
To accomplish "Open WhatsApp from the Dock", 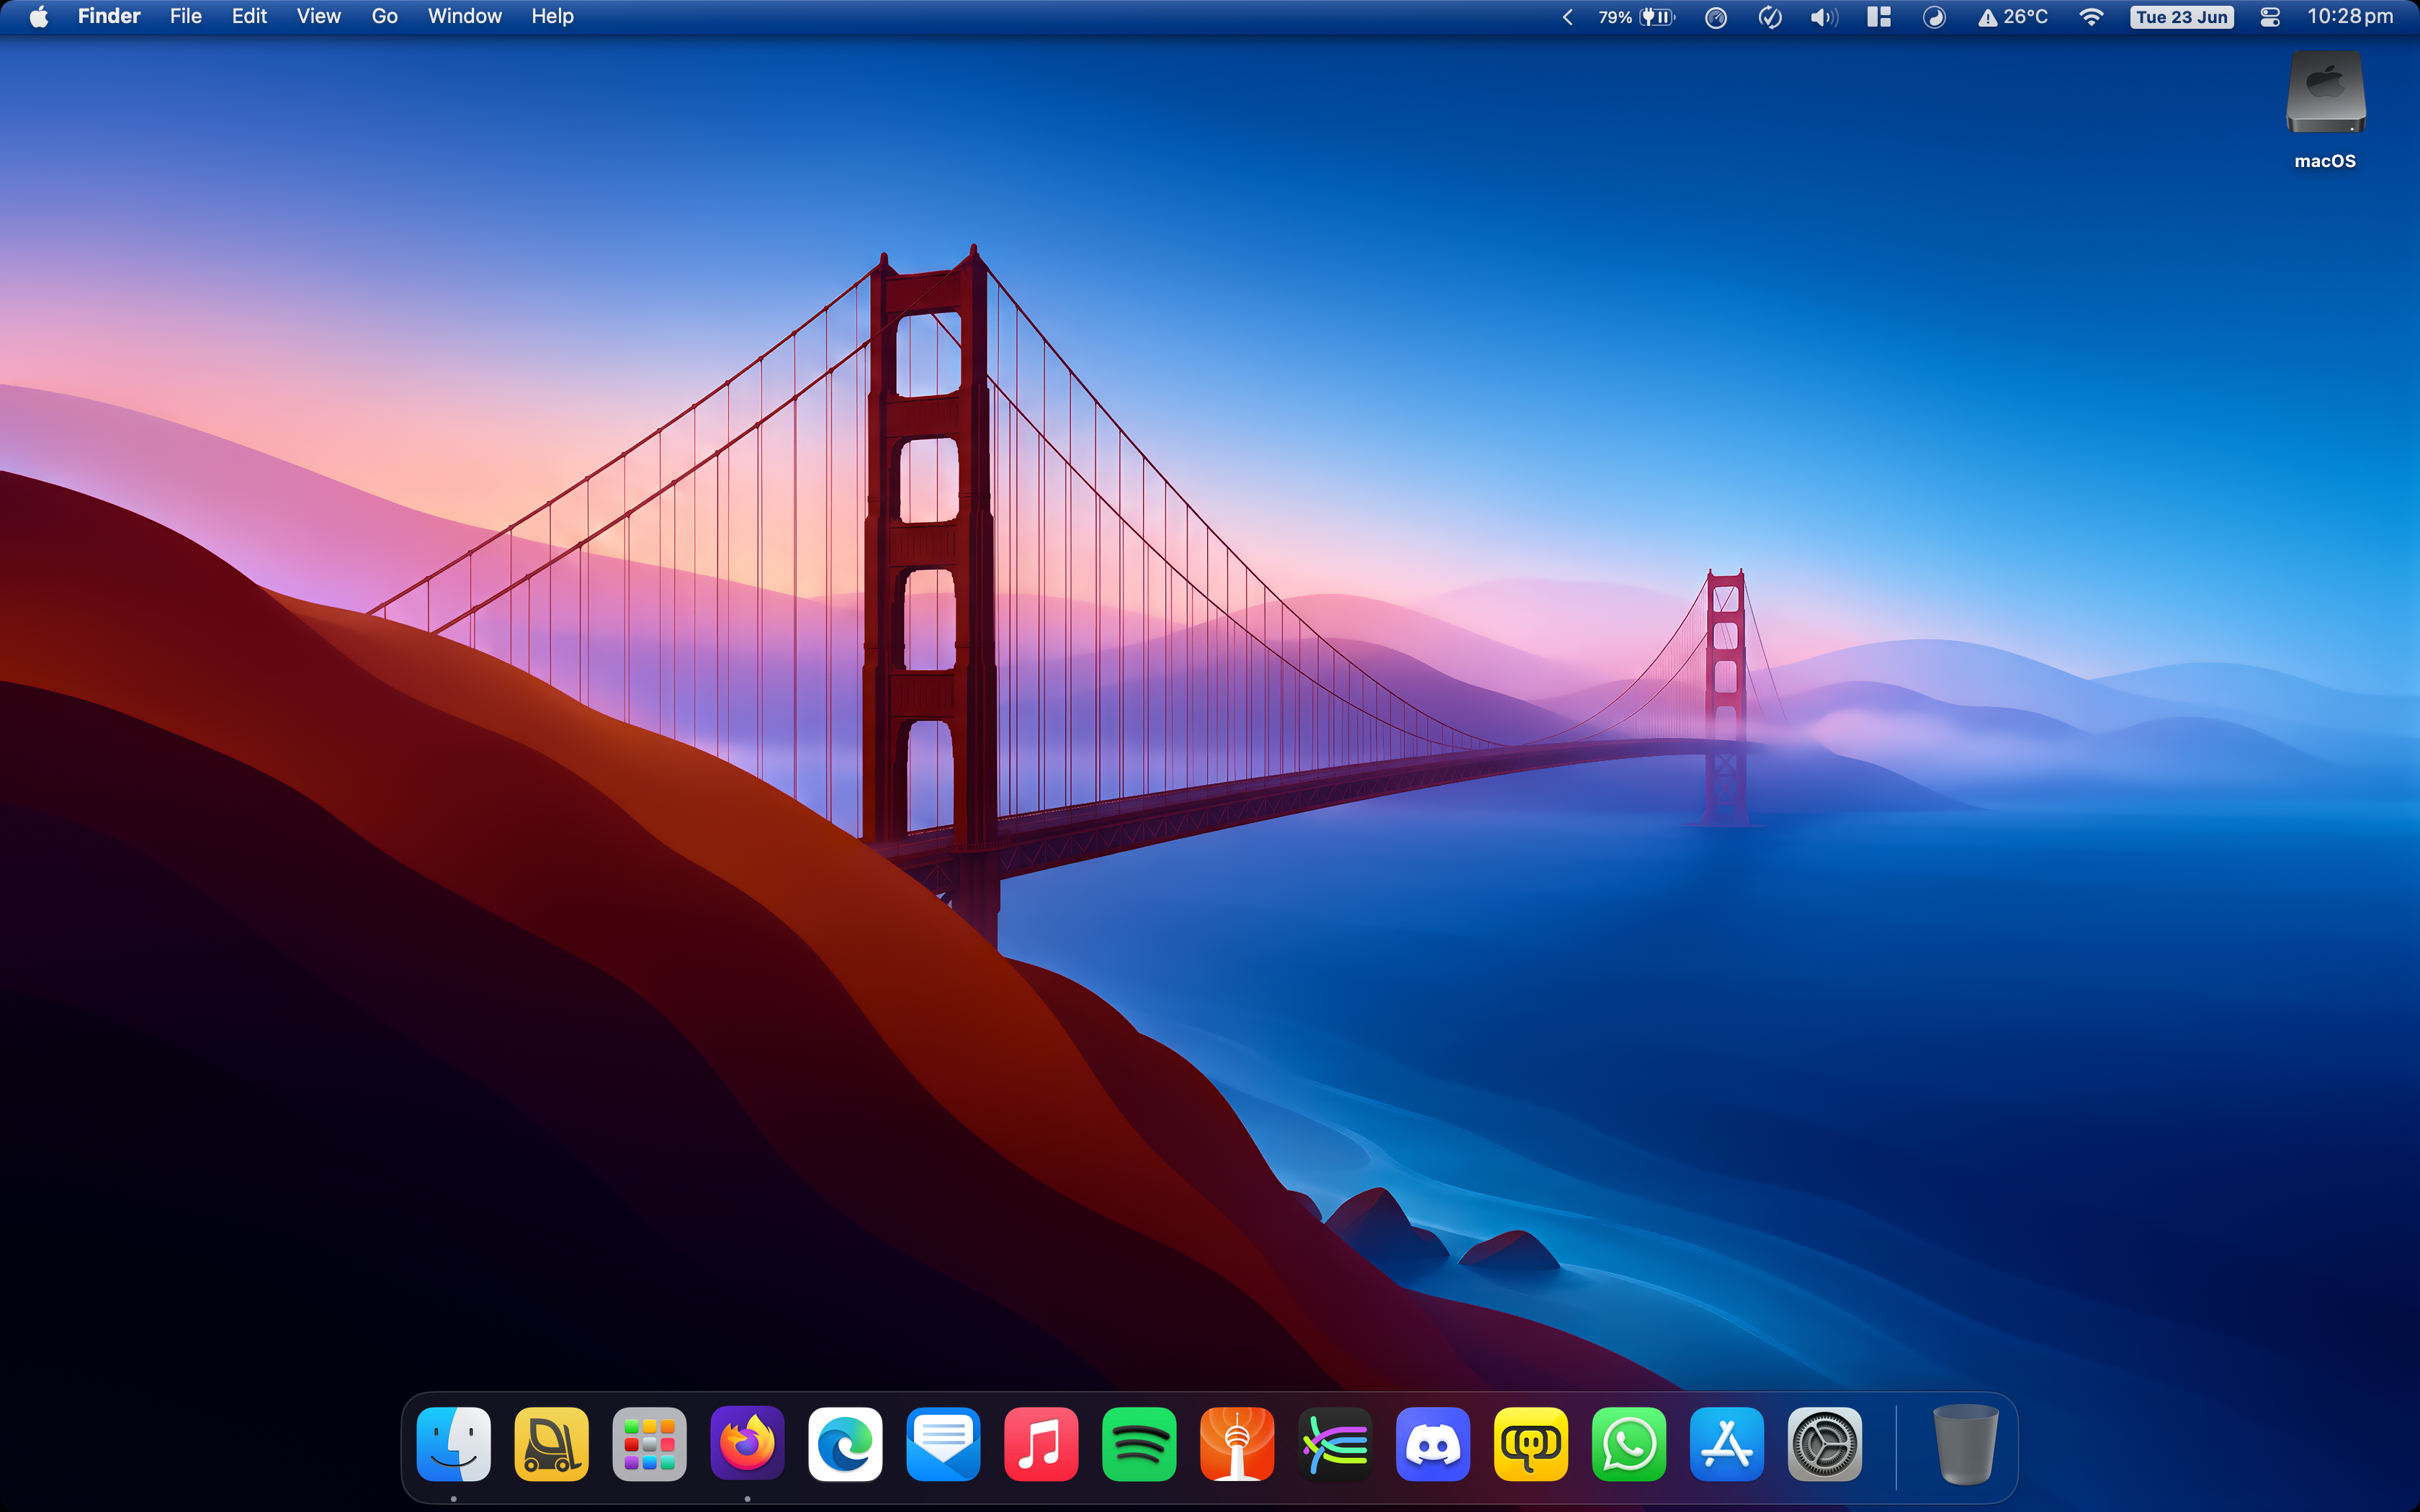I will pos(1629,1444).
